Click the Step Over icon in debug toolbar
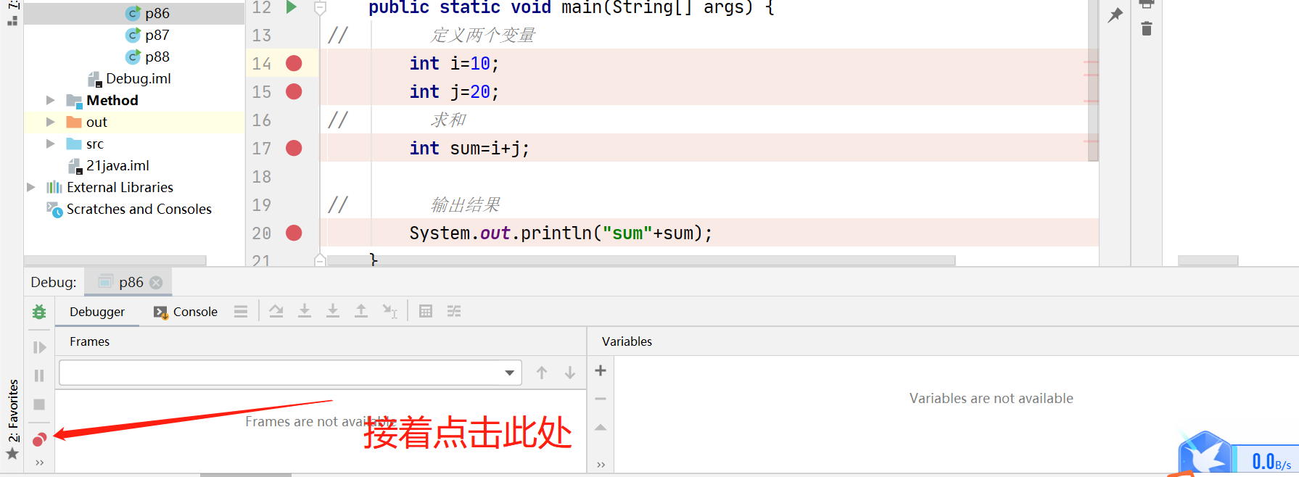1299x477 pixels. 276,311
